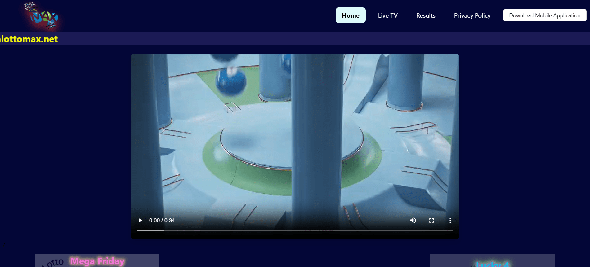Viewport: 590px width, 267px height.
Task: Go to the Home tab
Action: [351, 15]
